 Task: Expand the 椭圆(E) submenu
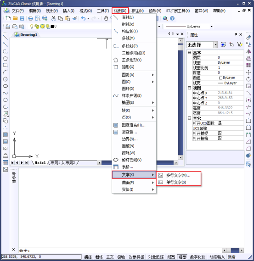tap(134, 103)
